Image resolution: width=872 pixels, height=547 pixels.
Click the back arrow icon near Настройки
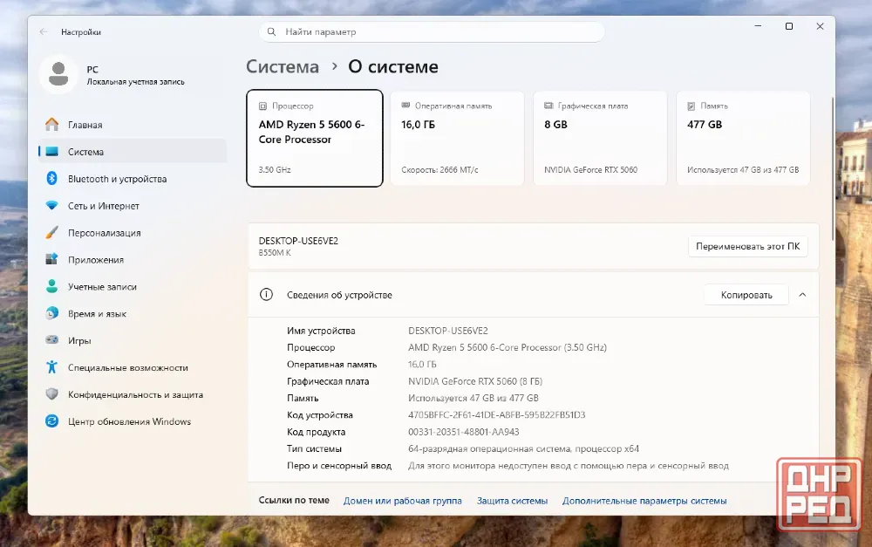coord(44,32)
